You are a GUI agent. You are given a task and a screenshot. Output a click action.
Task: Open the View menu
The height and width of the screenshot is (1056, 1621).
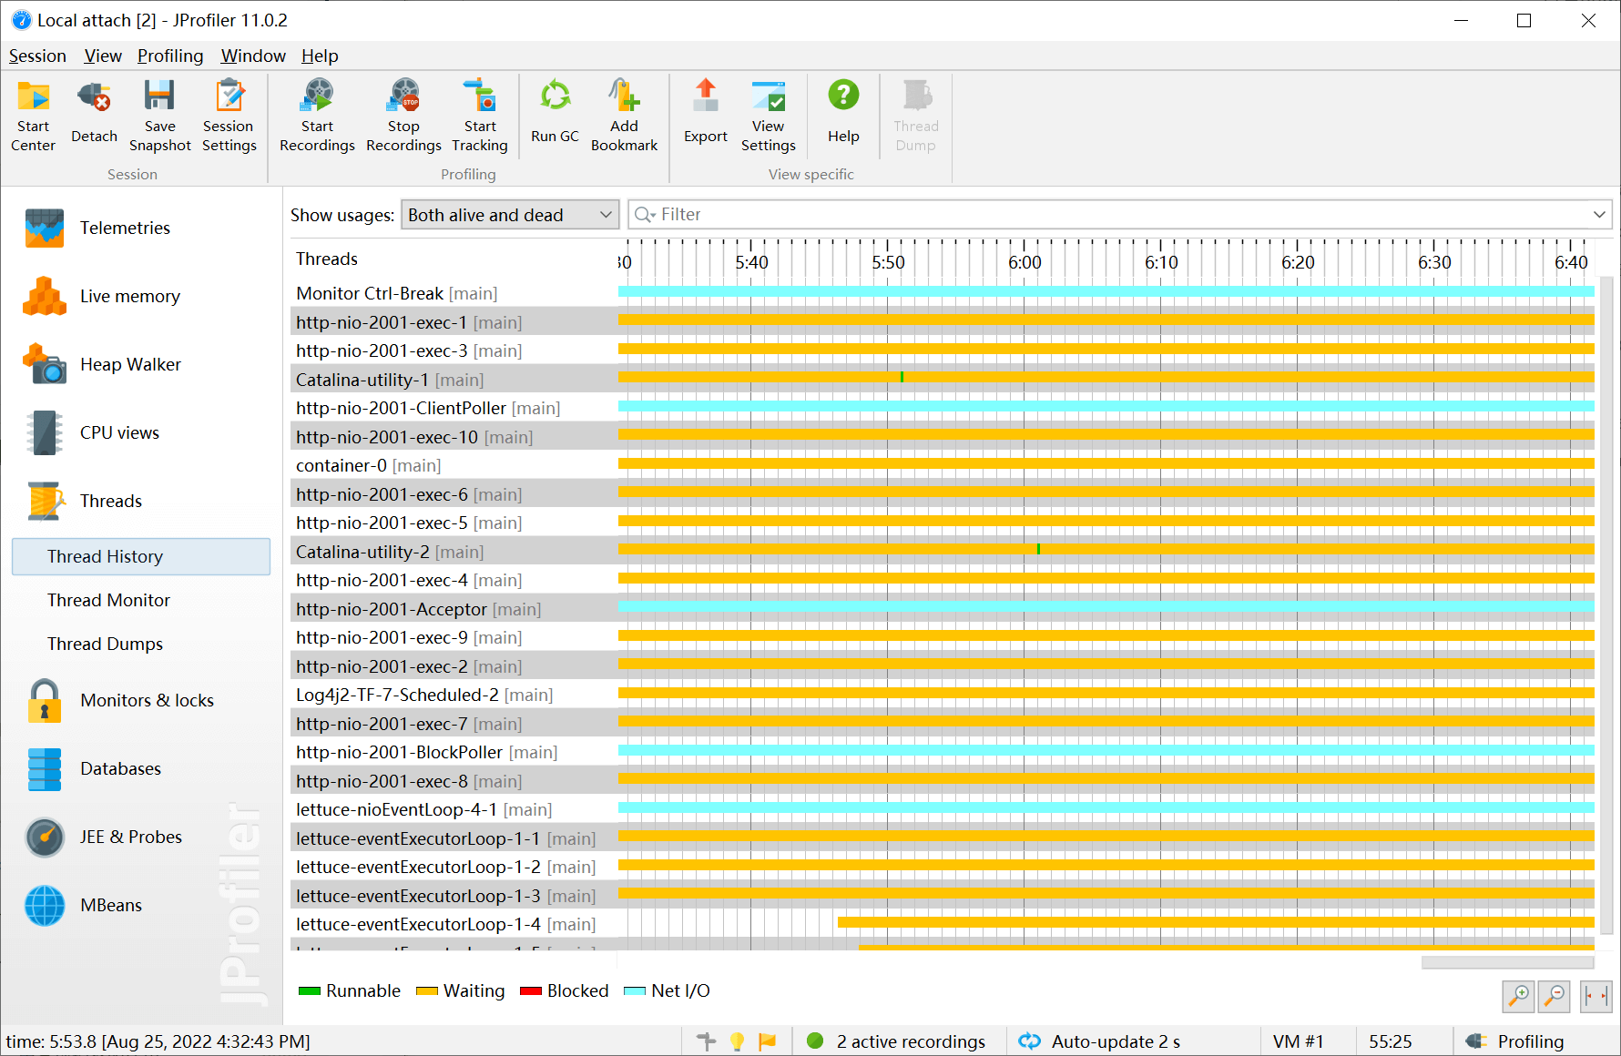pos(103,56)
